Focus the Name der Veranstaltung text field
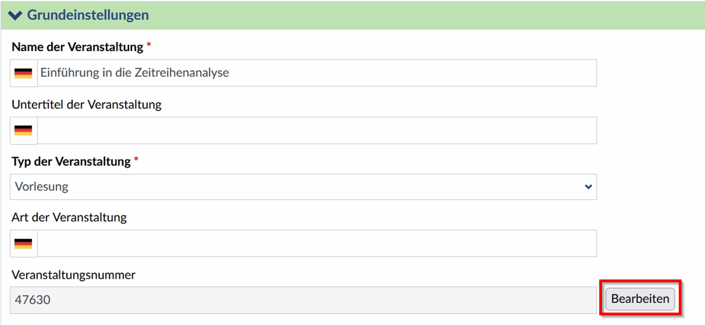Image resolution: width=705 pixels, height=325 pixels. (317, 72)
